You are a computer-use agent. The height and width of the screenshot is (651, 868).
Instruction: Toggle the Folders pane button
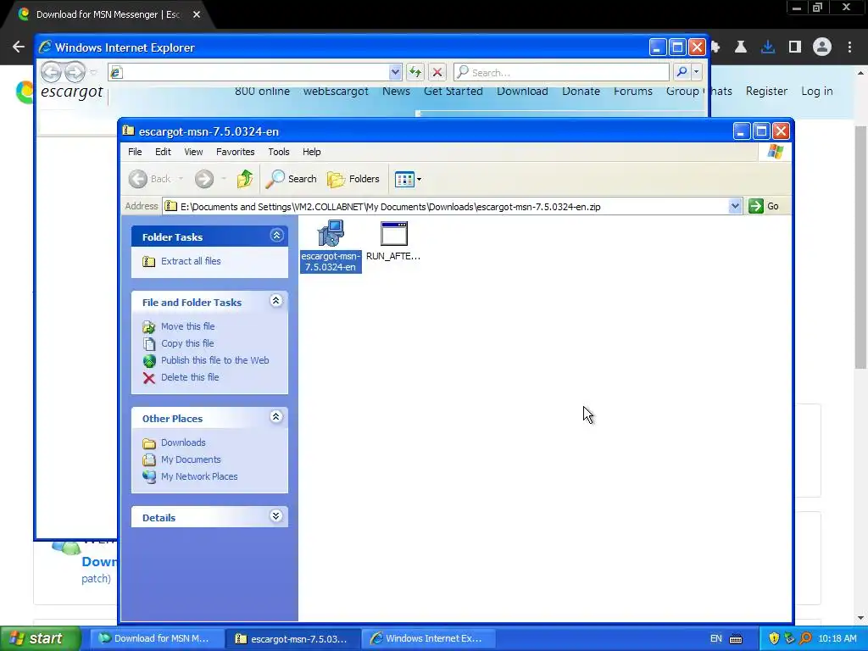coord(353,179)
